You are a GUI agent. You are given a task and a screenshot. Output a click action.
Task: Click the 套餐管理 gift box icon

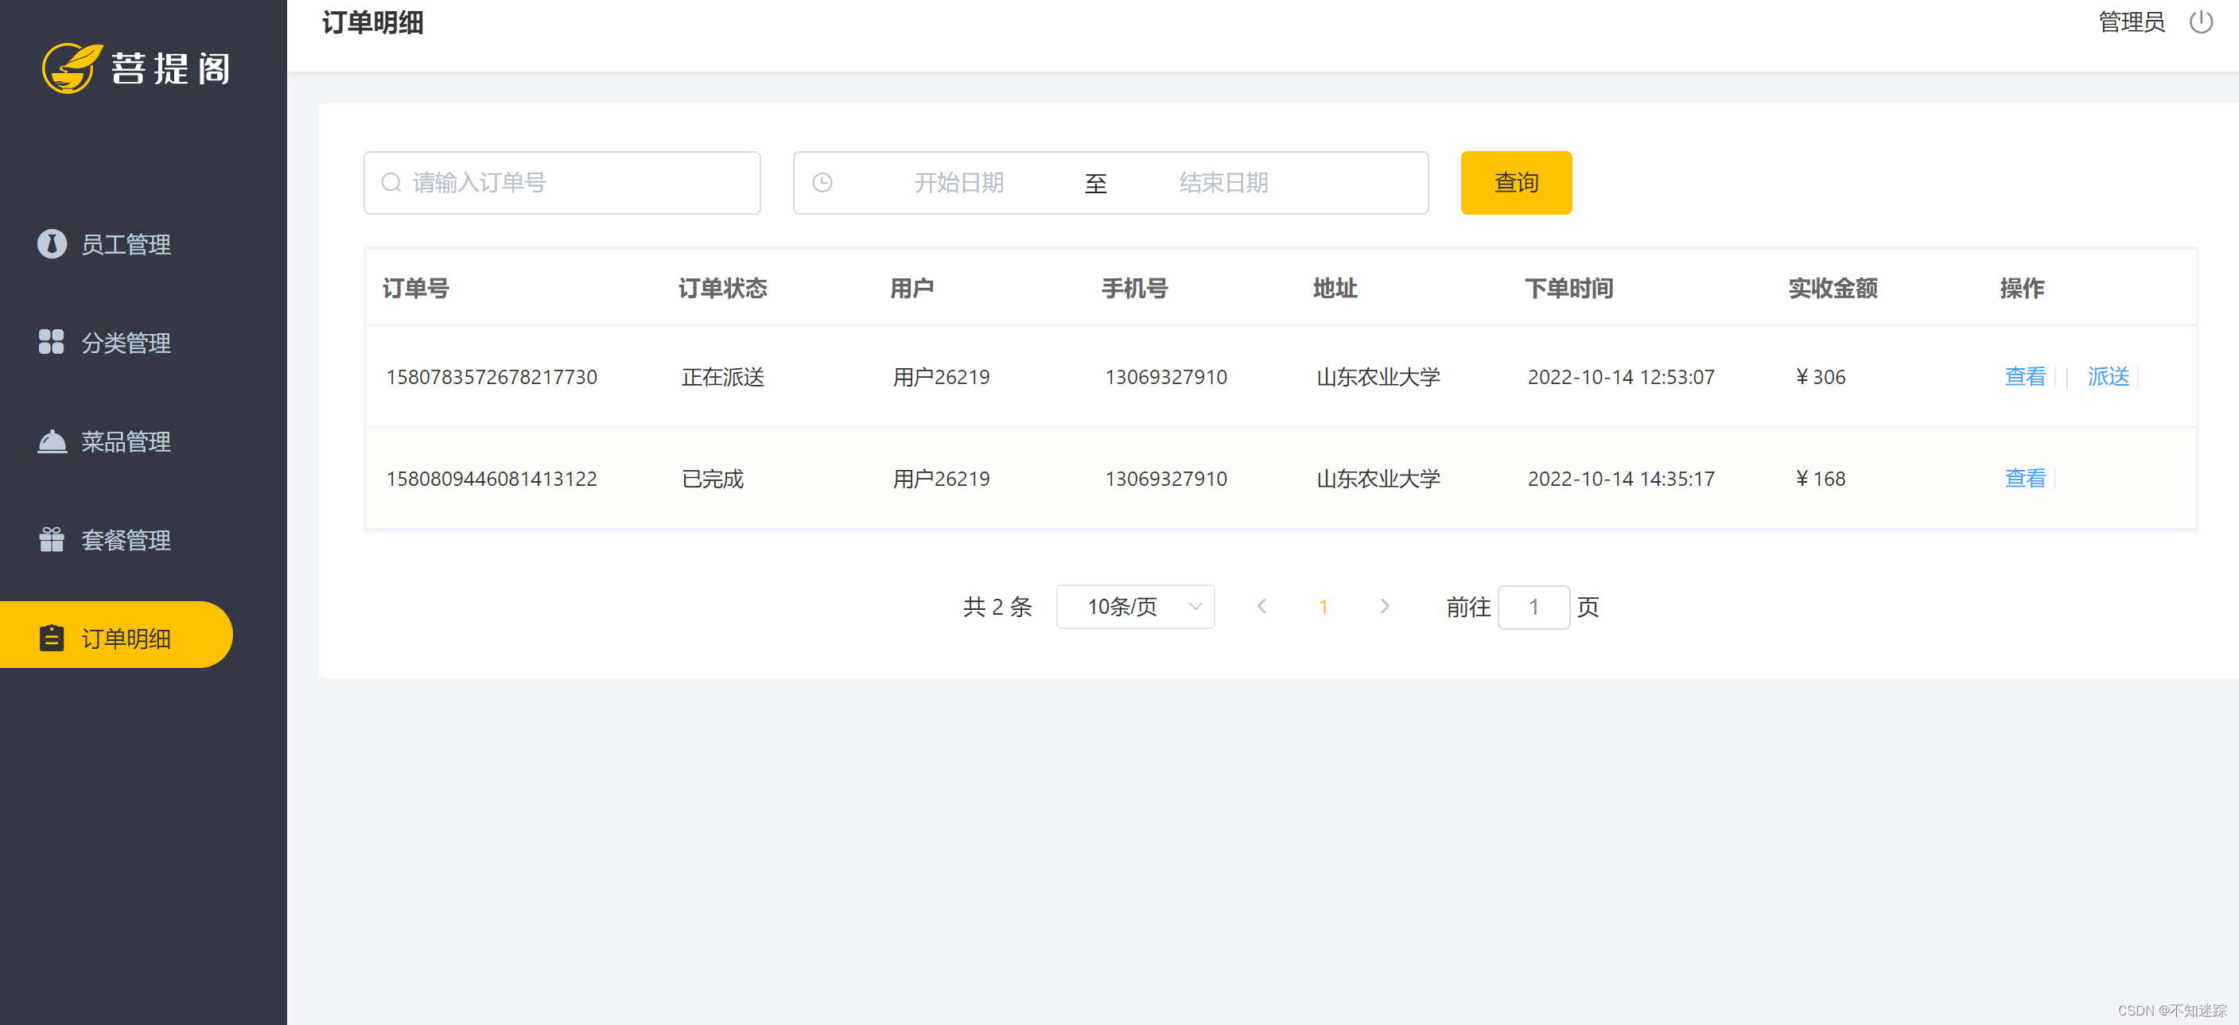(51, 539)
